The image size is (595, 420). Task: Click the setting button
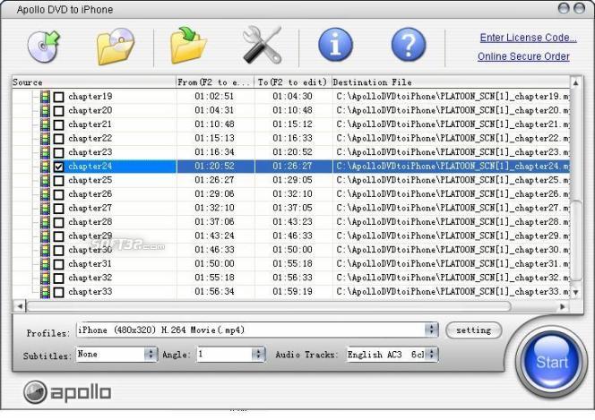(473, 330)
